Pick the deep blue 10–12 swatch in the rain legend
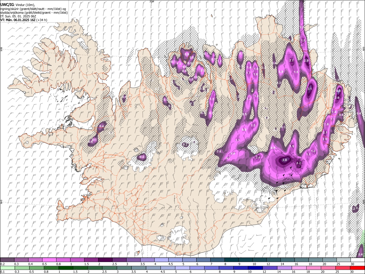 [x=255, y=268]
